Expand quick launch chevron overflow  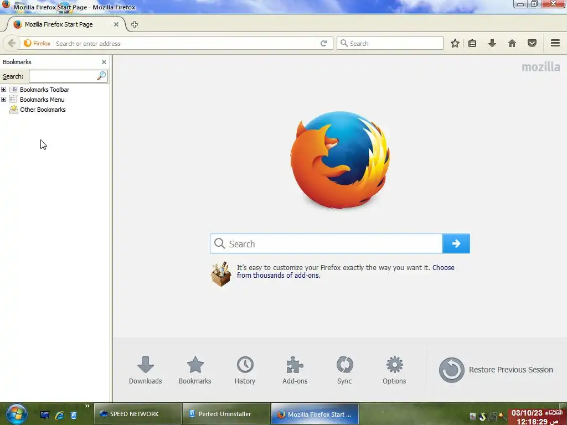pyautogui.click(x=87, y=406)
